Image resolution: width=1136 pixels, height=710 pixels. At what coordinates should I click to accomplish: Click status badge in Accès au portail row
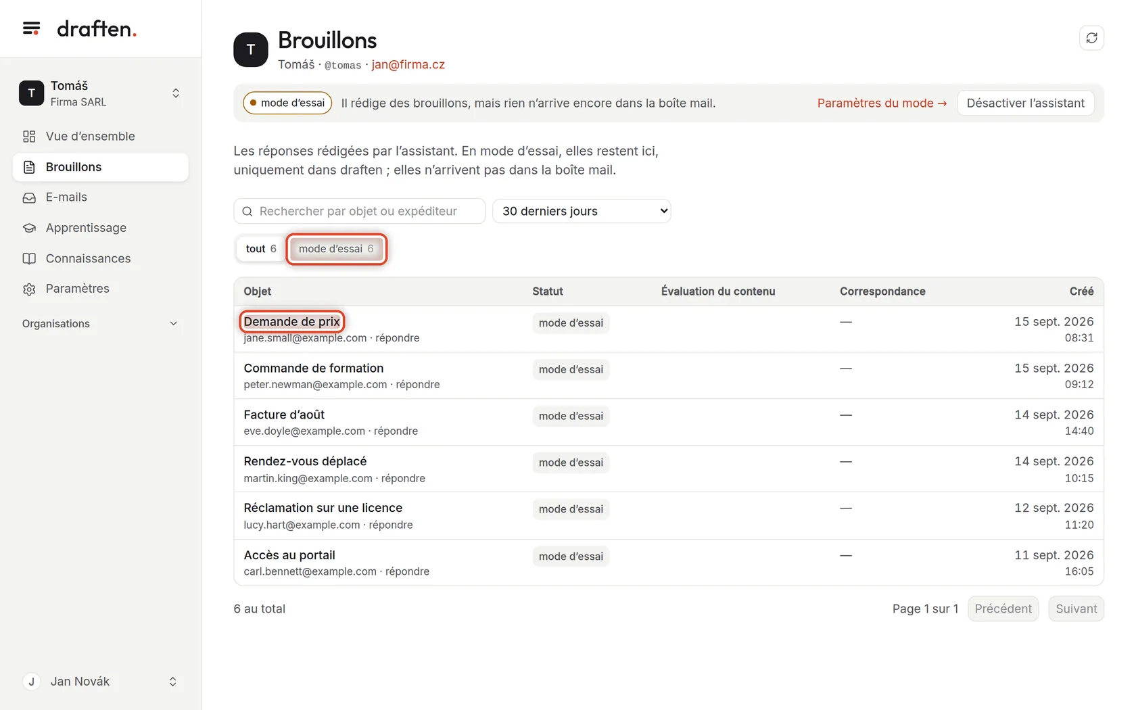click(571, 557)
